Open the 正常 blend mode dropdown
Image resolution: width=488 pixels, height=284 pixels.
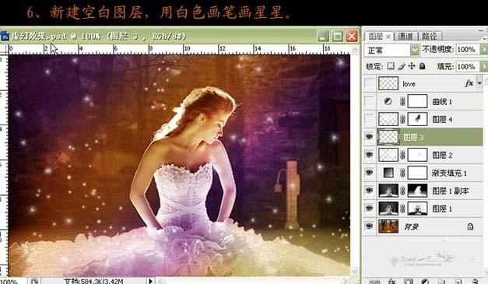[x=415, y=50]
